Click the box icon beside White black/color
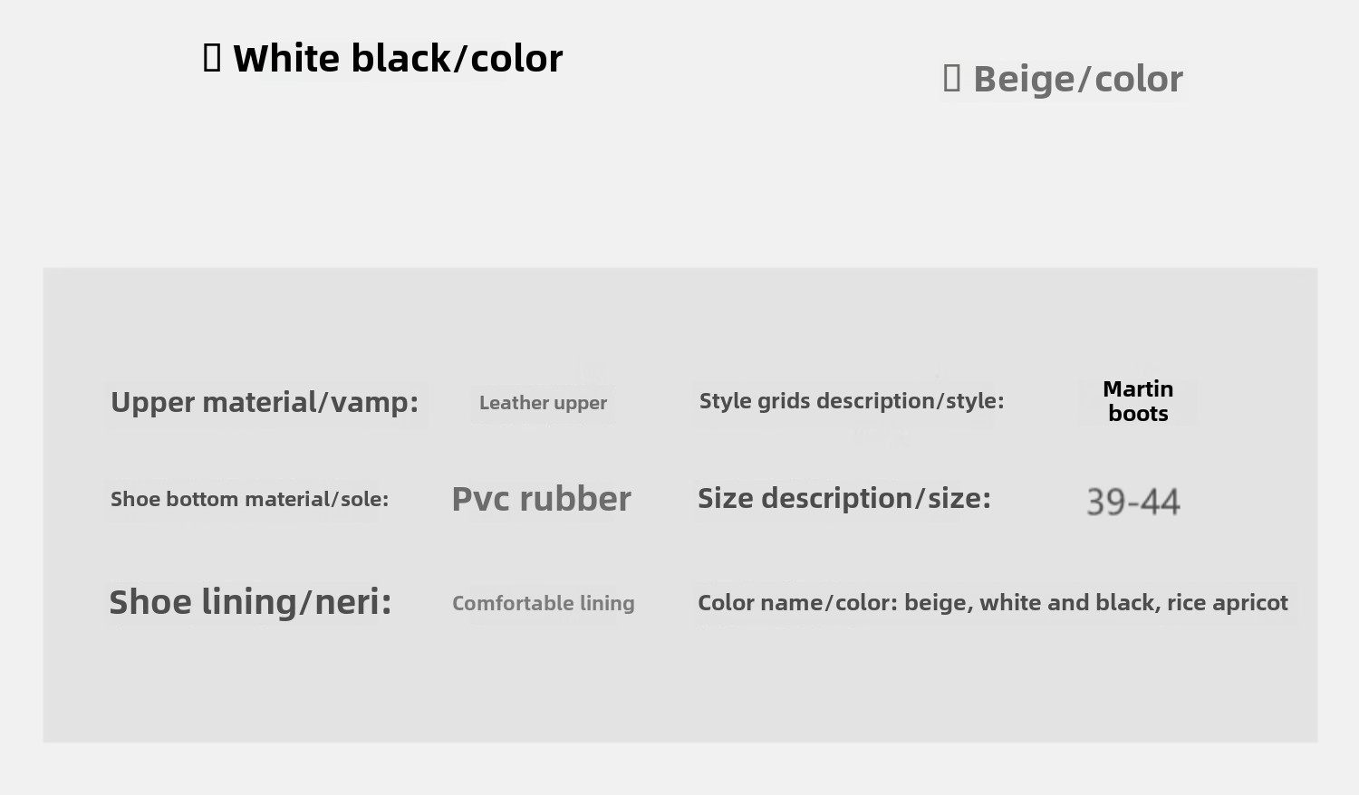1359x795 pixels. [x=212, y=59]
